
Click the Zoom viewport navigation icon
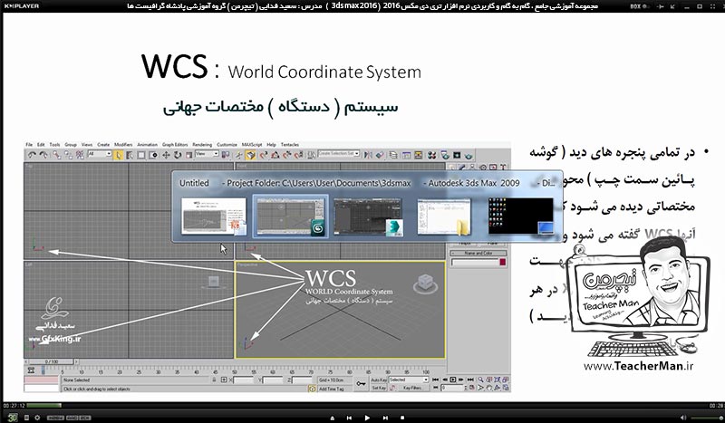[x=481, y=380]
